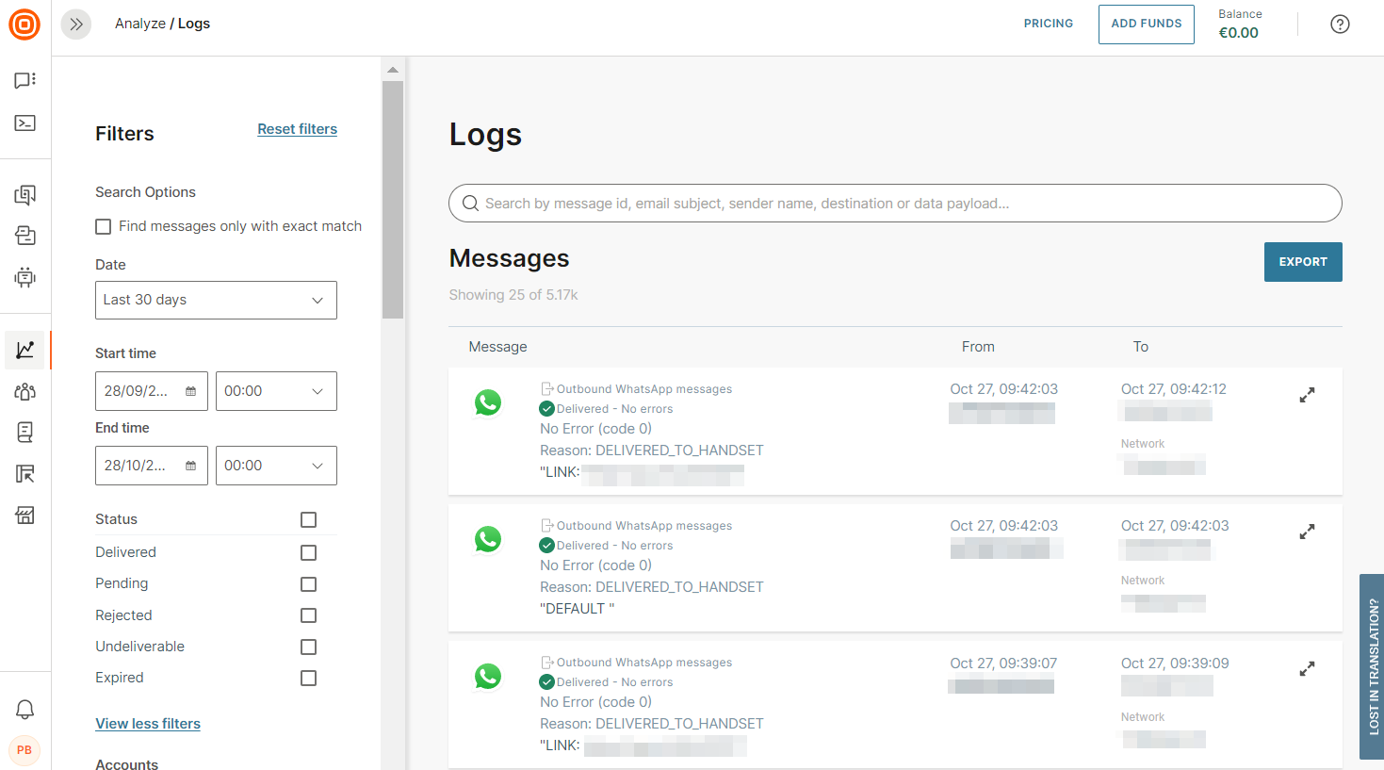The height and width of the screenshot is (770, 1384).
Task: Check the Delivered status checkbox
Action: click(308, 553)
